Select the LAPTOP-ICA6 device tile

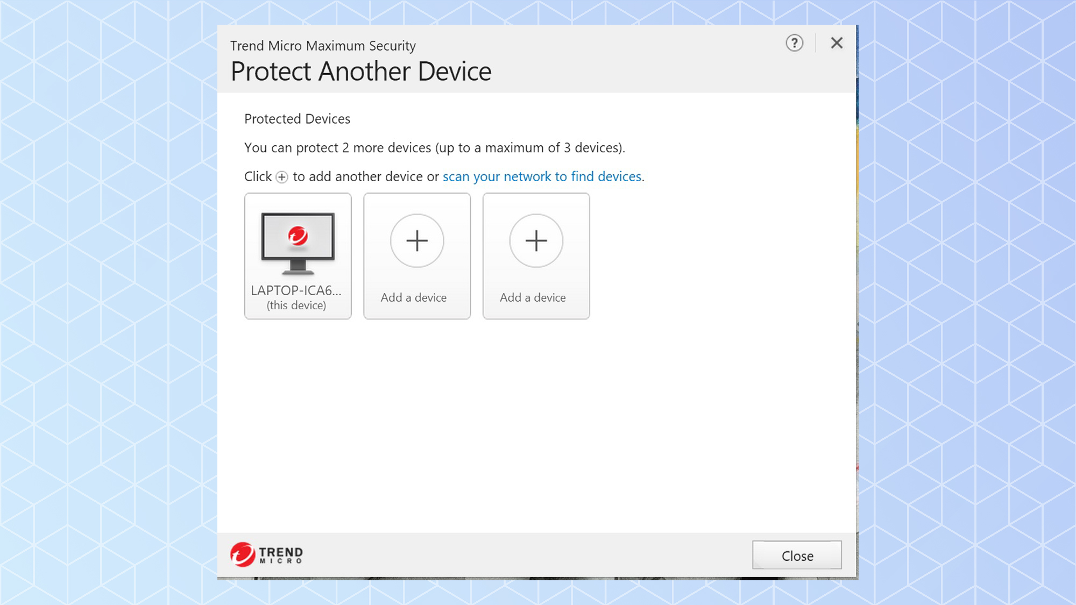[x=298, y=255]
